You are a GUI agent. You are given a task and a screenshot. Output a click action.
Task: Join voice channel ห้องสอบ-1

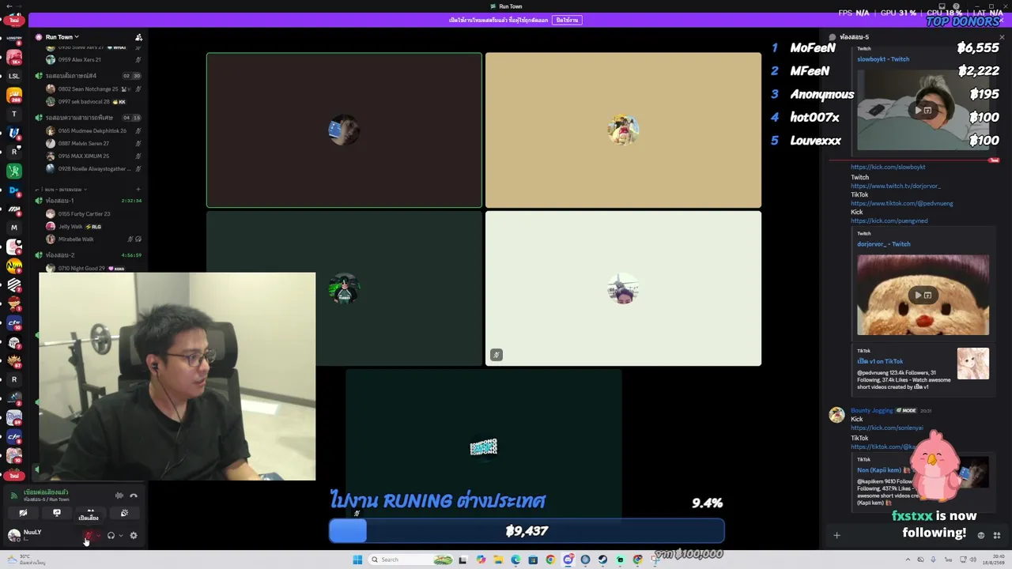coord(59,201)
